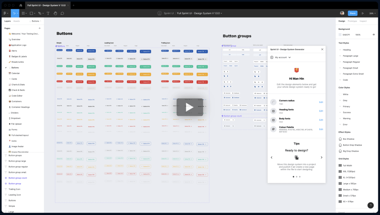
Task: Click the background color swatch EAECF1
Action: click(340, 35)
